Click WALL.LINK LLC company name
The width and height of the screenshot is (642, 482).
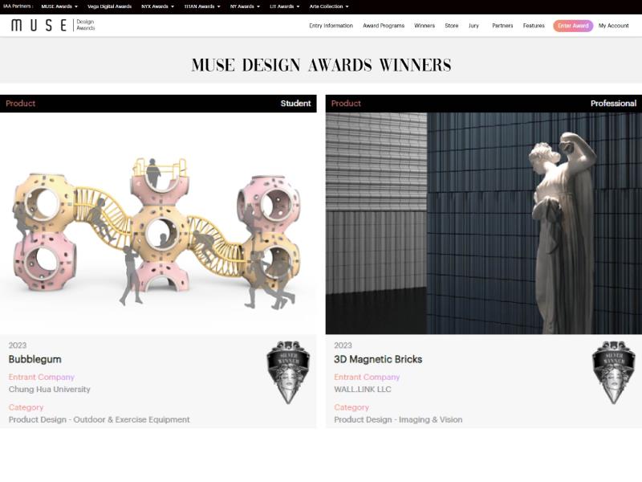coord(363,390)
